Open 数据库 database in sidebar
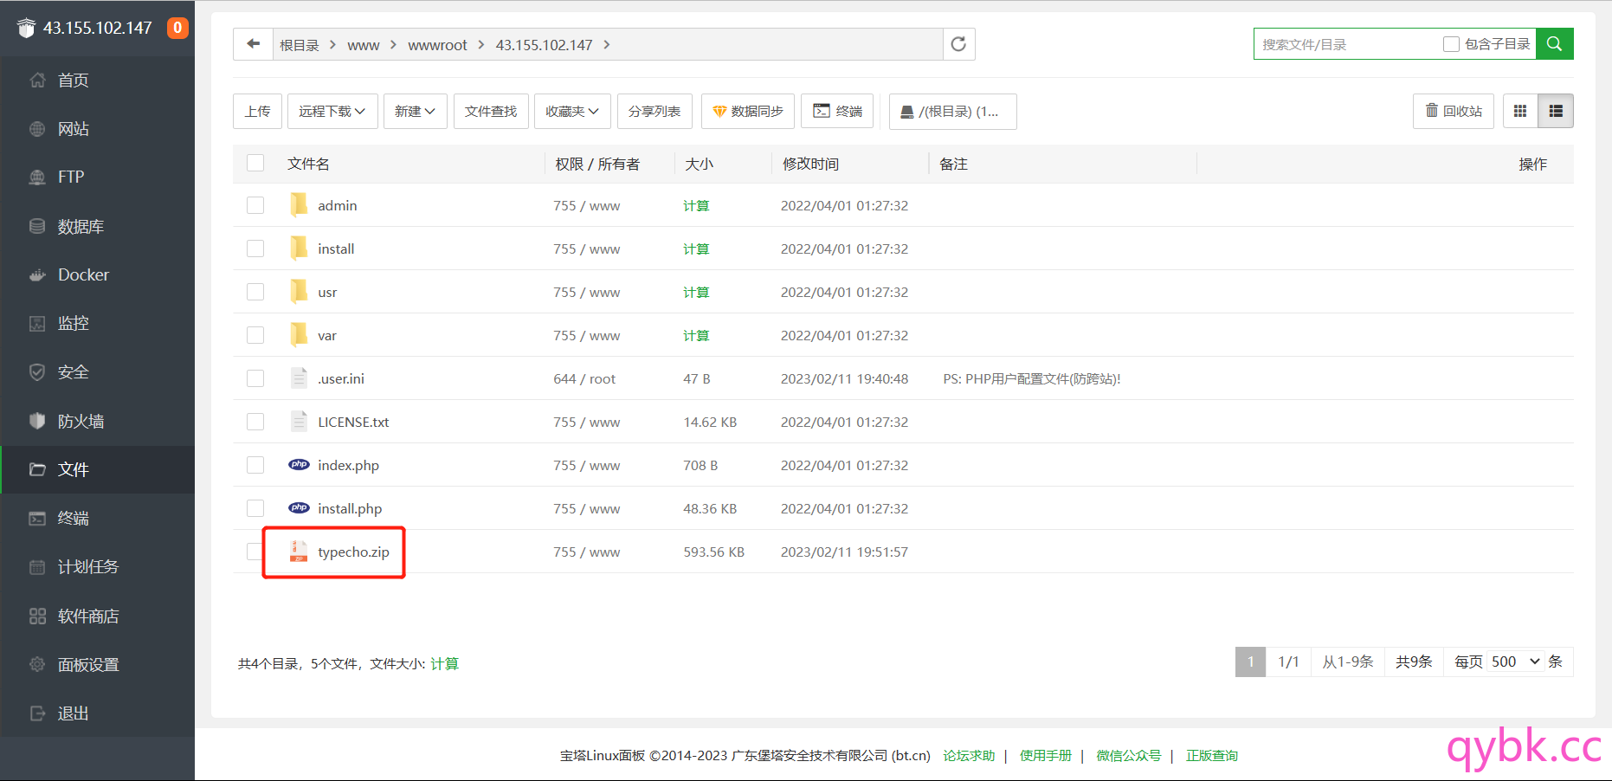Screen dimensions: 1612x781 coord(98,226)
